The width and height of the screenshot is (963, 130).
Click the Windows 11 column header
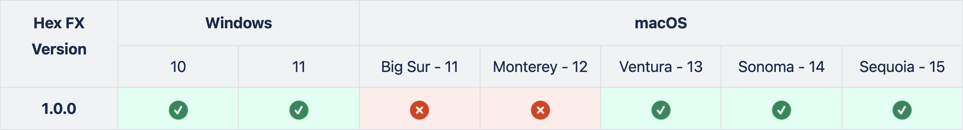tap(299, 67)
